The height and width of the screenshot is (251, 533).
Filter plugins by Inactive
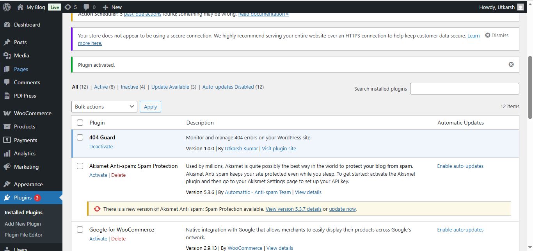click(x=129, y=87)
